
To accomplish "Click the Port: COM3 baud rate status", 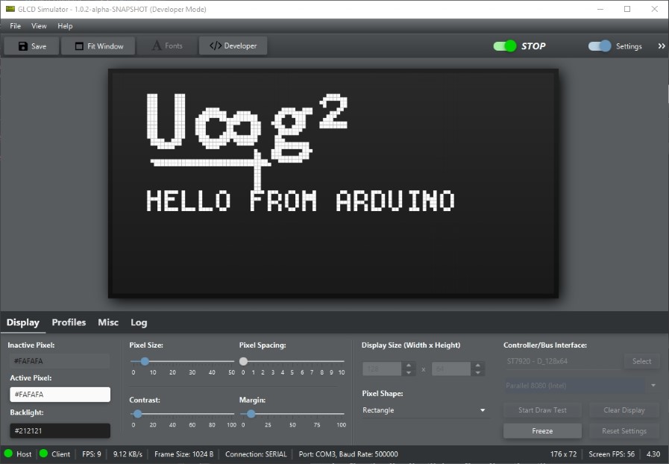I will pyautogui.click(x=348, y=454).
